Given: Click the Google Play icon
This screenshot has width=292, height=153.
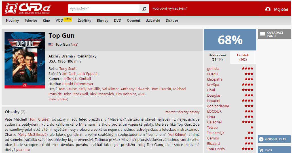Looking at the screenshot, I should coord(261,139).
